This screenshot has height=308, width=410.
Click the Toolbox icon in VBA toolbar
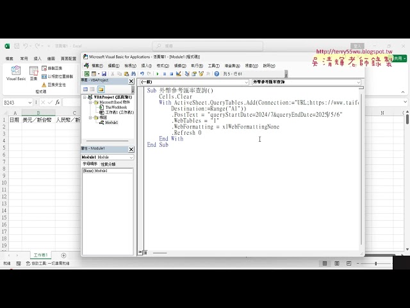[x=208, y=74]
